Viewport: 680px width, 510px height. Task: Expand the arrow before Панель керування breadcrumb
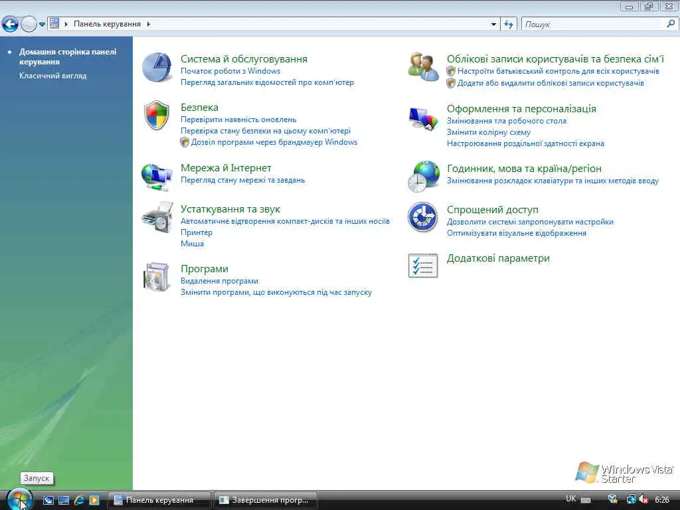click(x=66, y=24)
